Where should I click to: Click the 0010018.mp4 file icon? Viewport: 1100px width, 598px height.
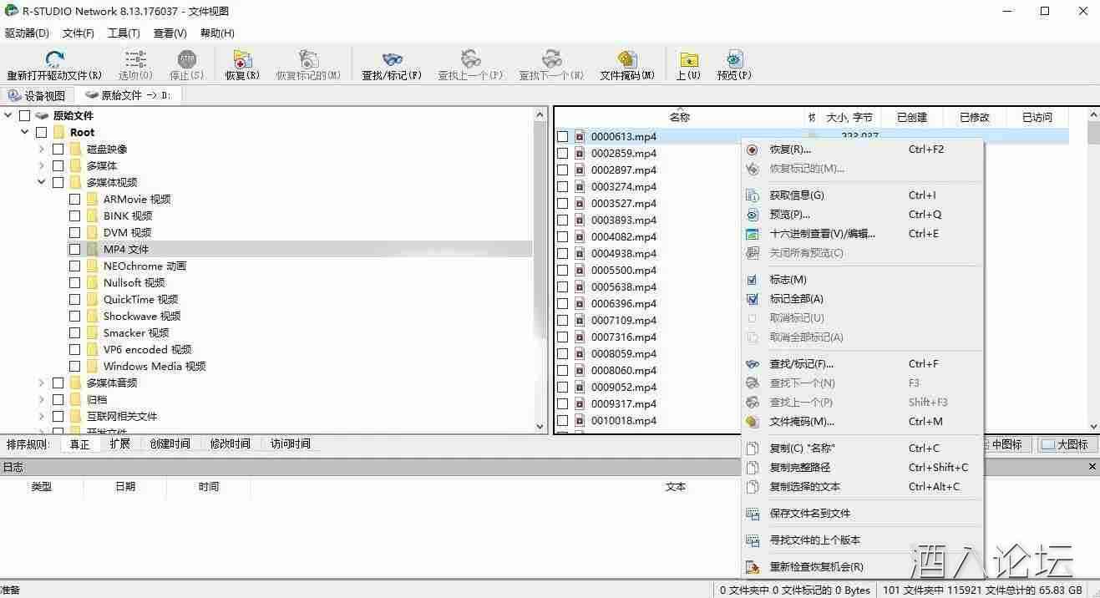[580, 420]
